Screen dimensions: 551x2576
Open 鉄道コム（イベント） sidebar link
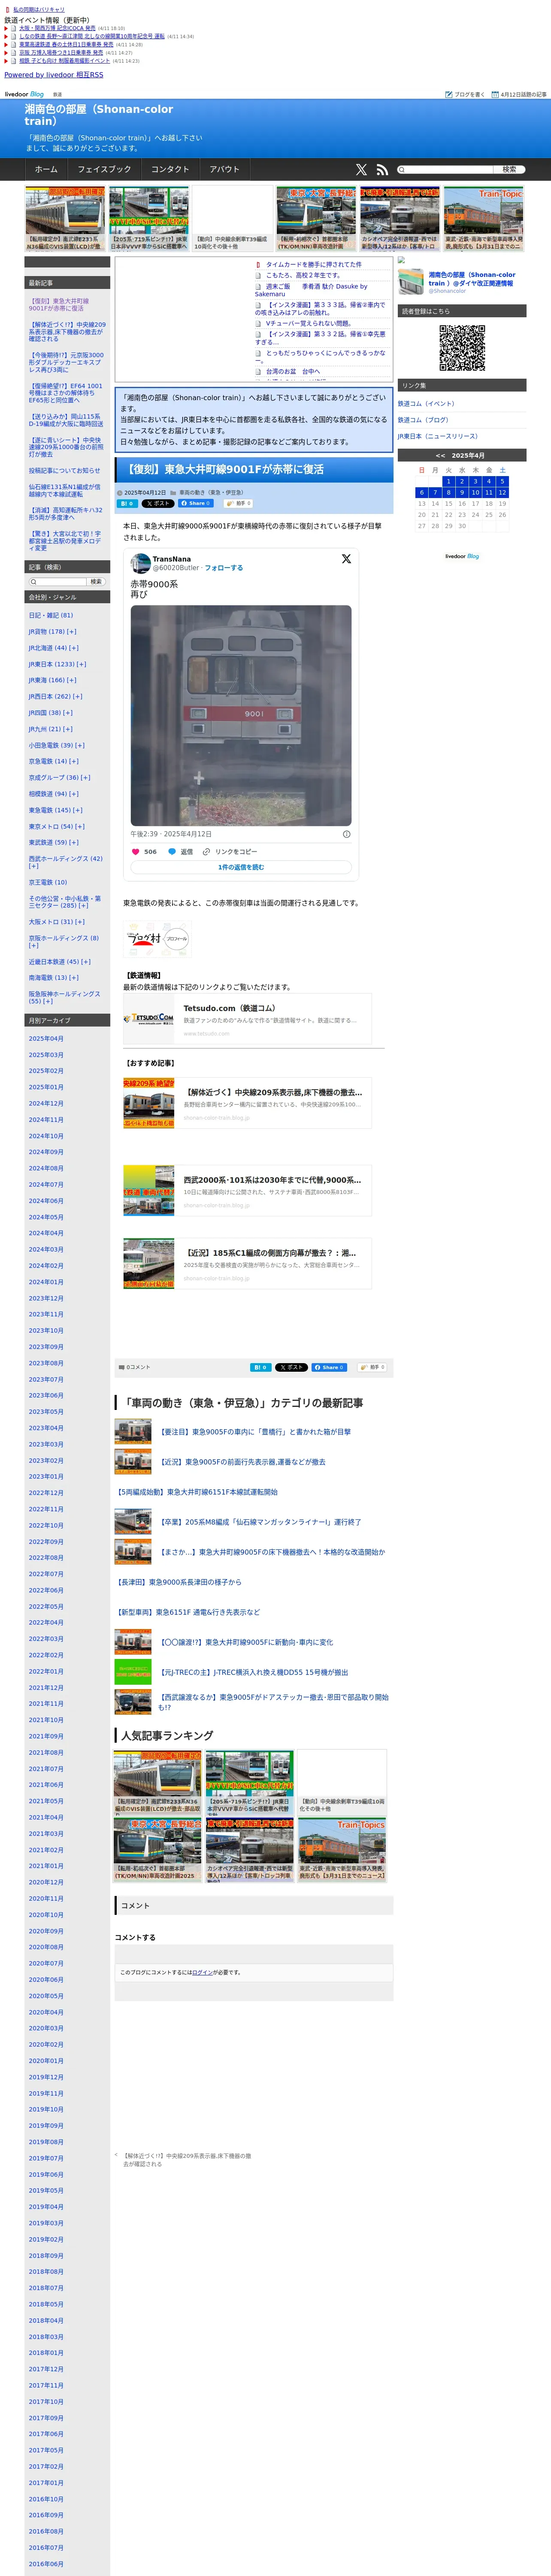(426, 404)
